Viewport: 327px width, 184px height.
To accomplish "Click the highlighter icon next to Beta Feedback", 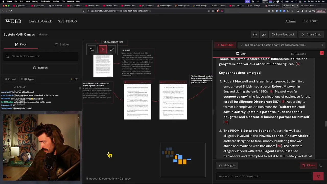I will coord(264,34).
